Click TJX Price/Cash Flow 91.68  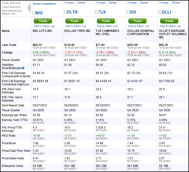tap(99, 151)
